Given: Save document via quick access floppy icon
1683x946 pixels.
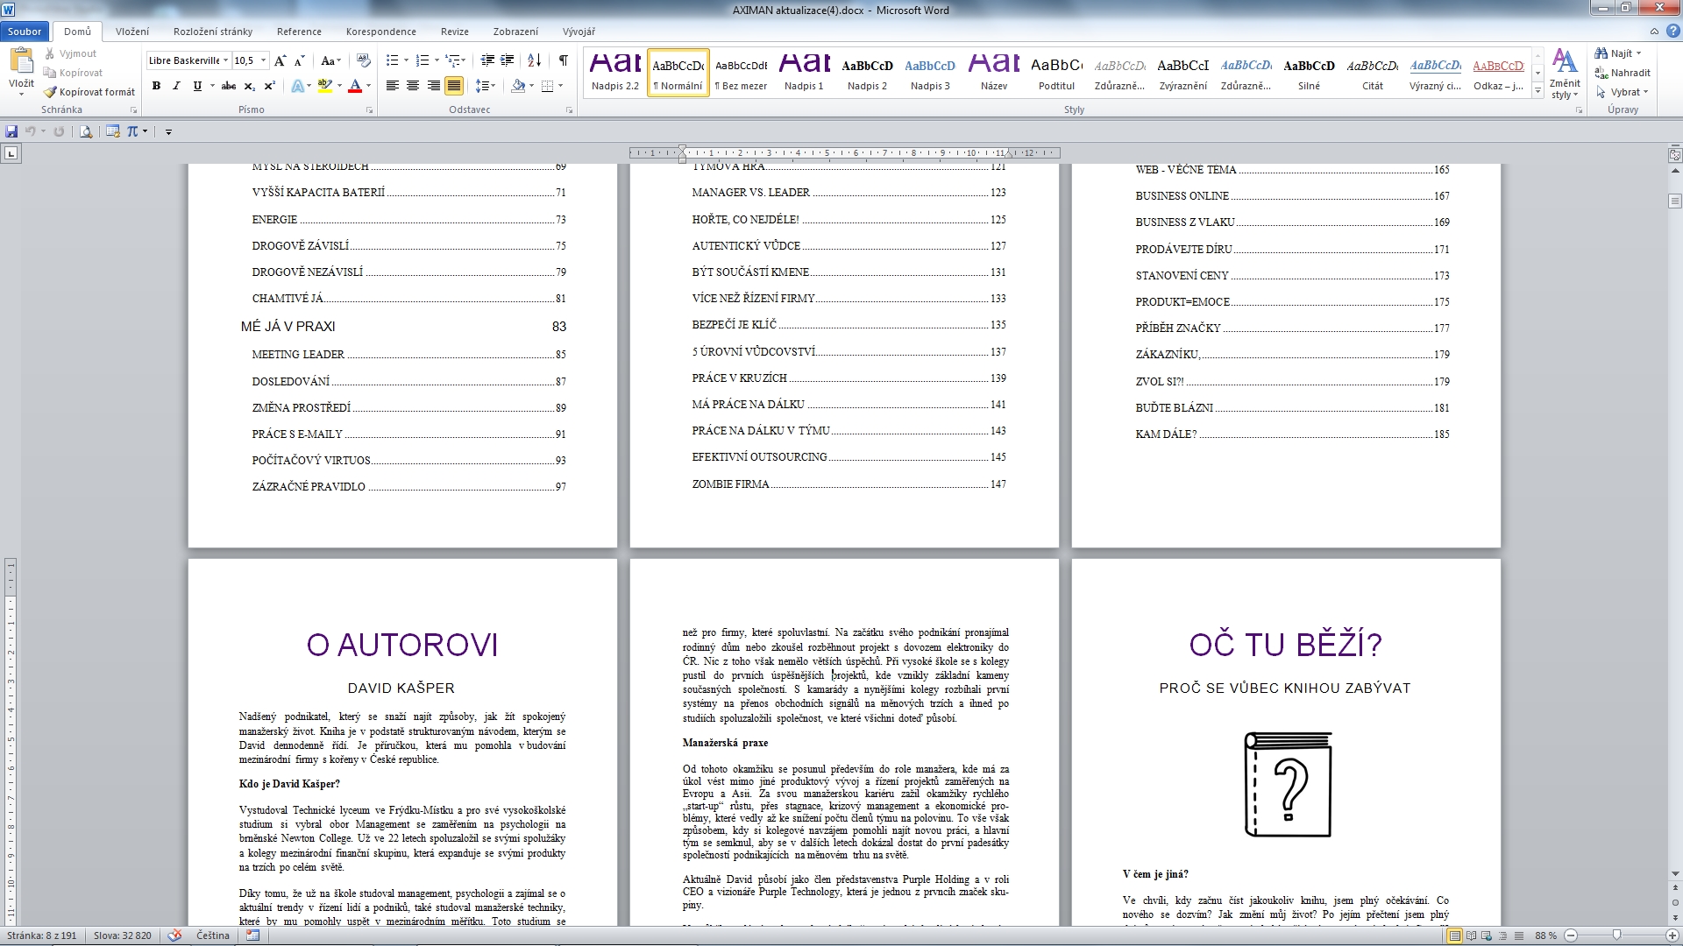Looking at the screenshot, I should pos(11,131).
